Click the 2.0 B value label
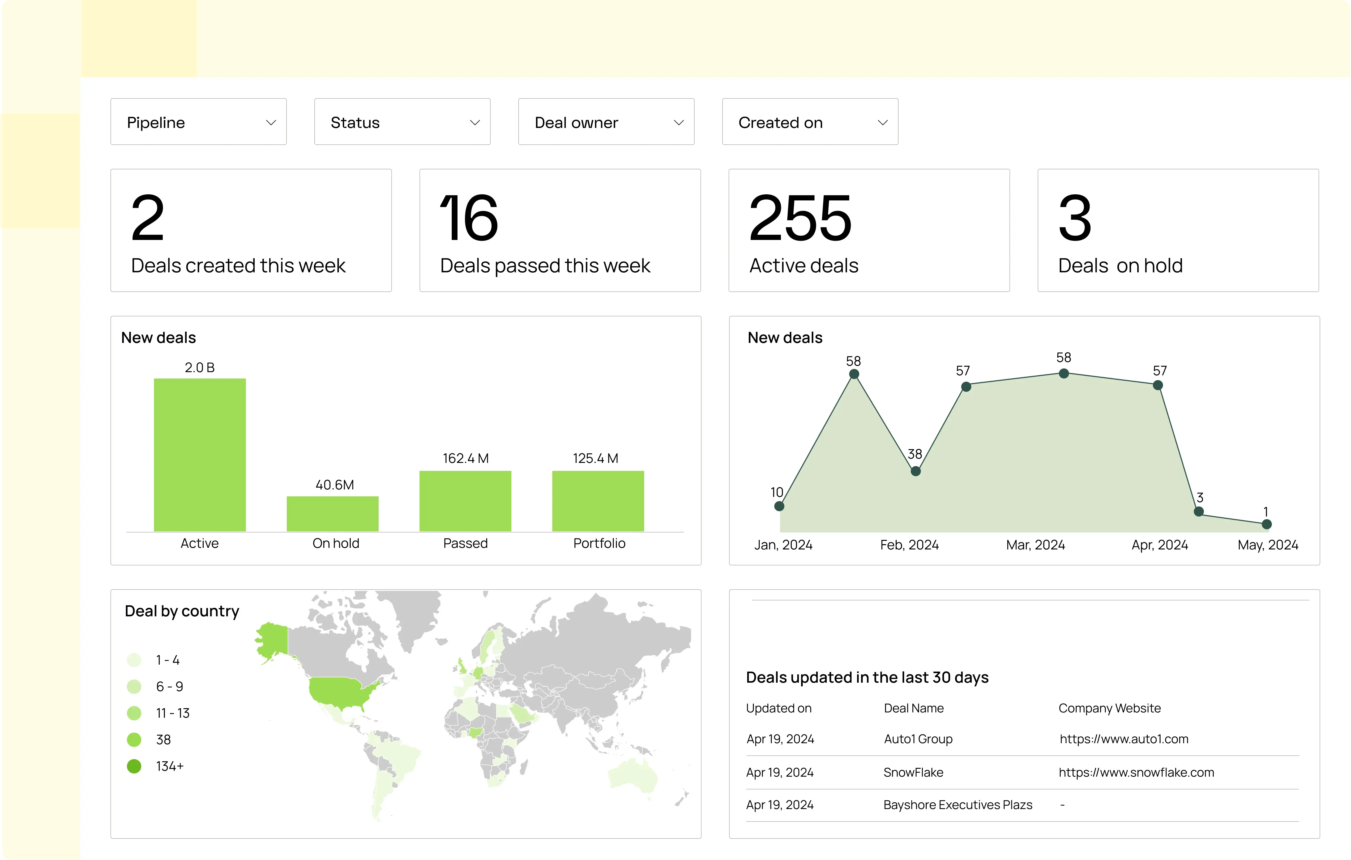1351x860 pixels. 200,367
